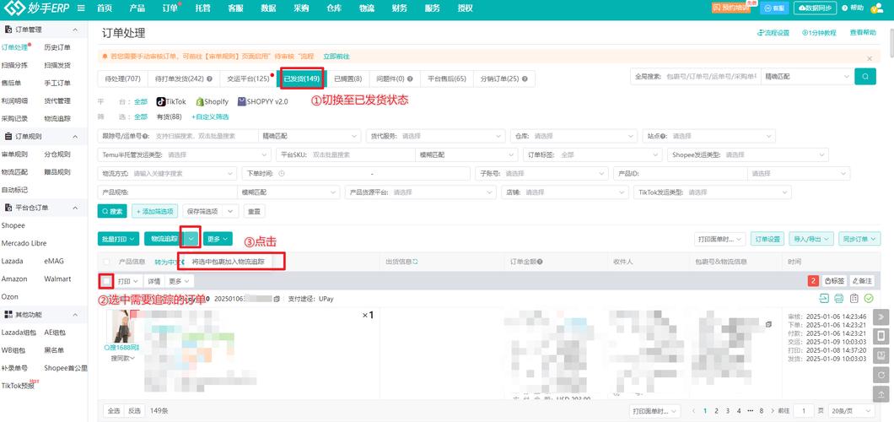Switch to the 待处理(707) tab

(x=122, y=78)
